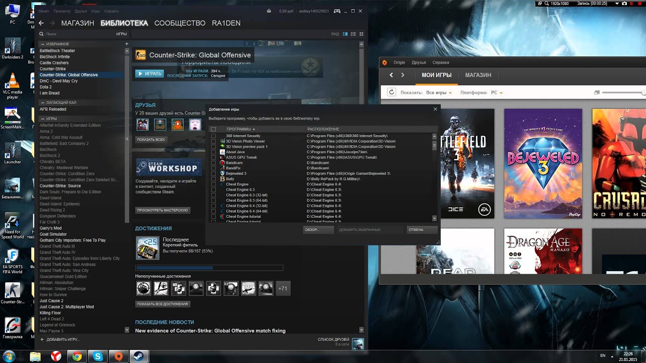Click the CS:GO game logo icon
Screen dimensions: 646x363
(141, 55)
